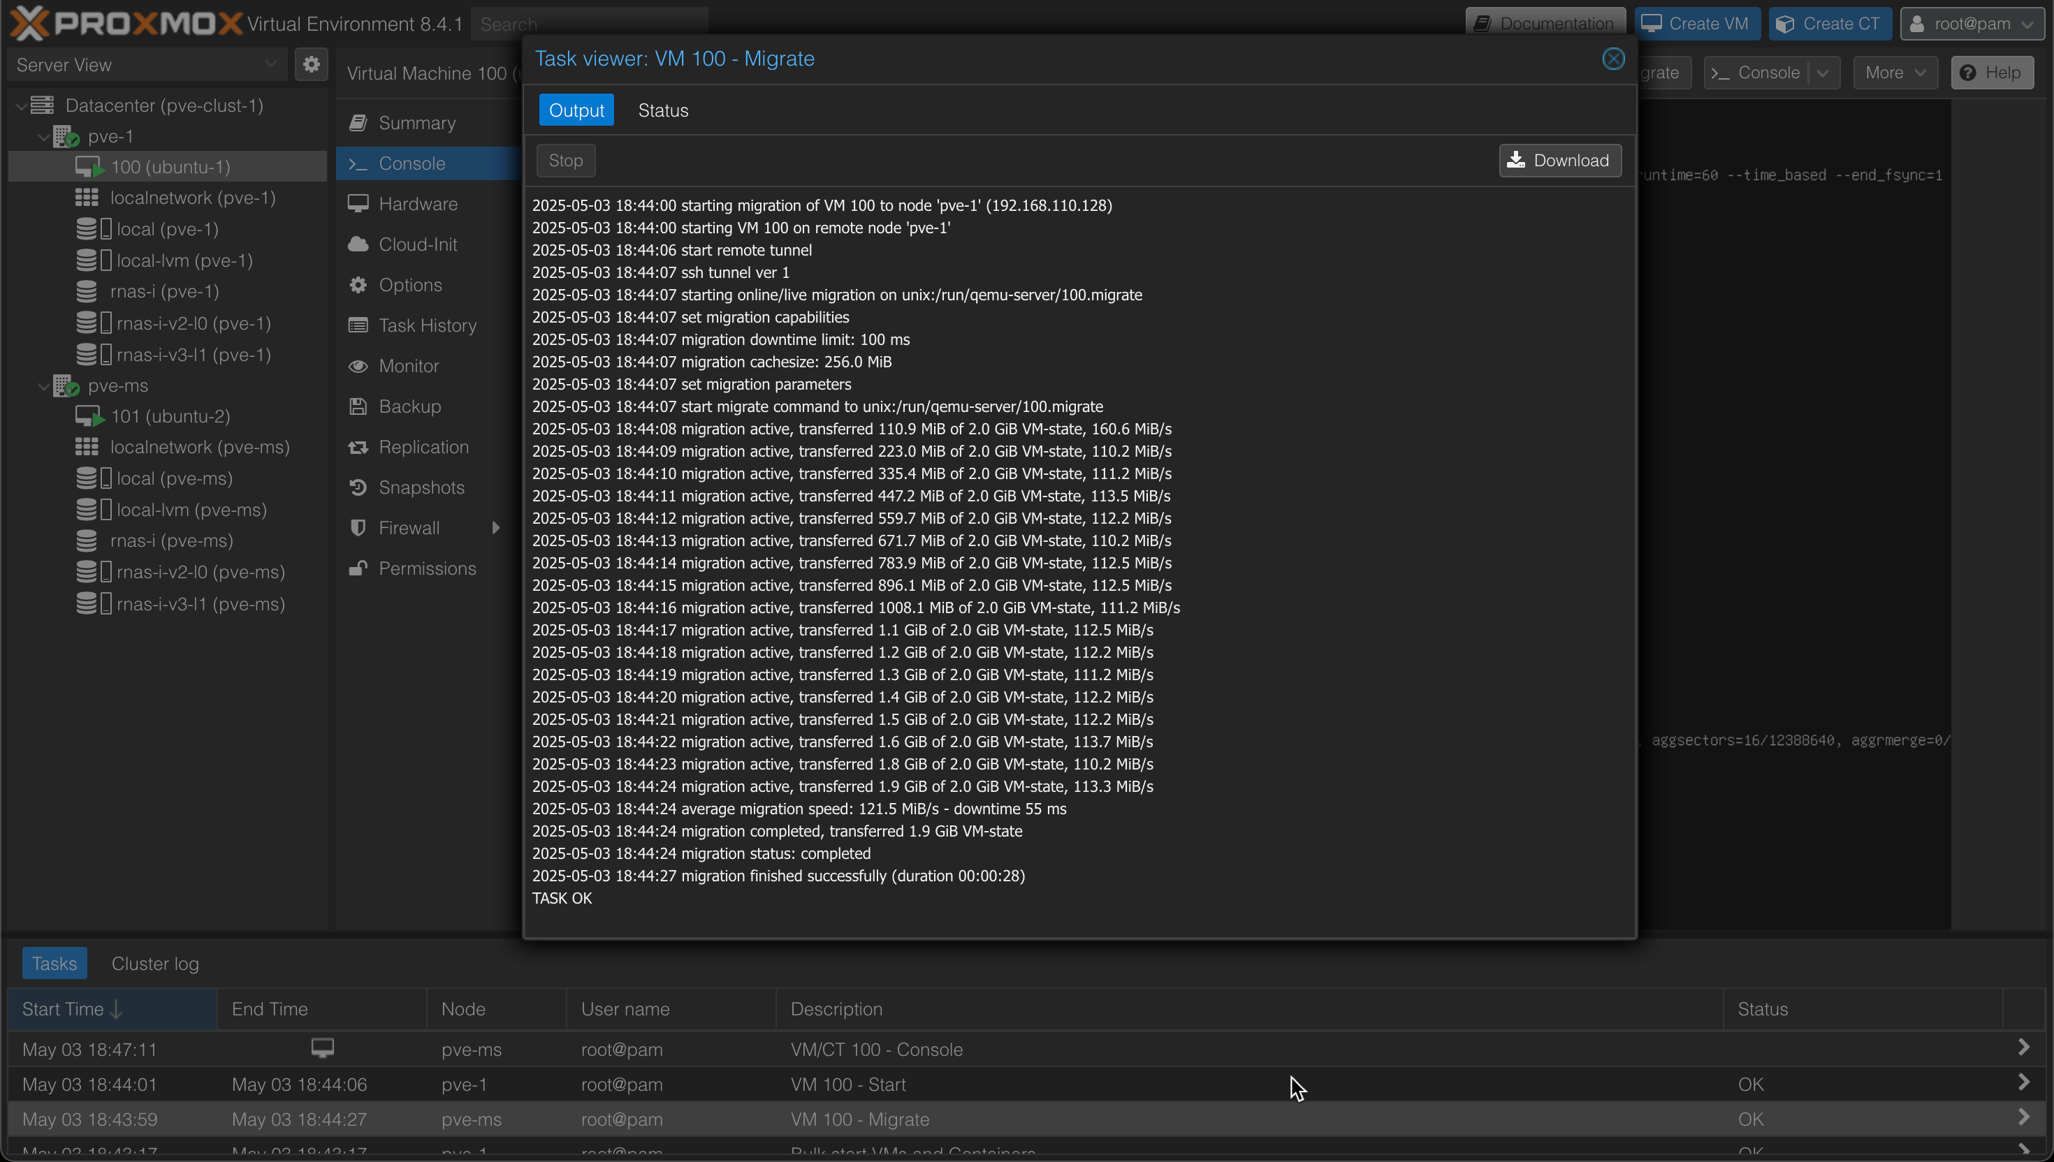Image resolution: width=2054 pixels, height=1162 pixels.
Task: Click the Monitor eye icon
Action: (x=358, y=365)
